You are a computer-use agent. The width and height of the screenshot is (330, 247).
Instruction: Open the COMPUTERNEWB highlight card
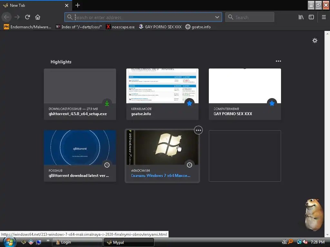tap(245, 94)
